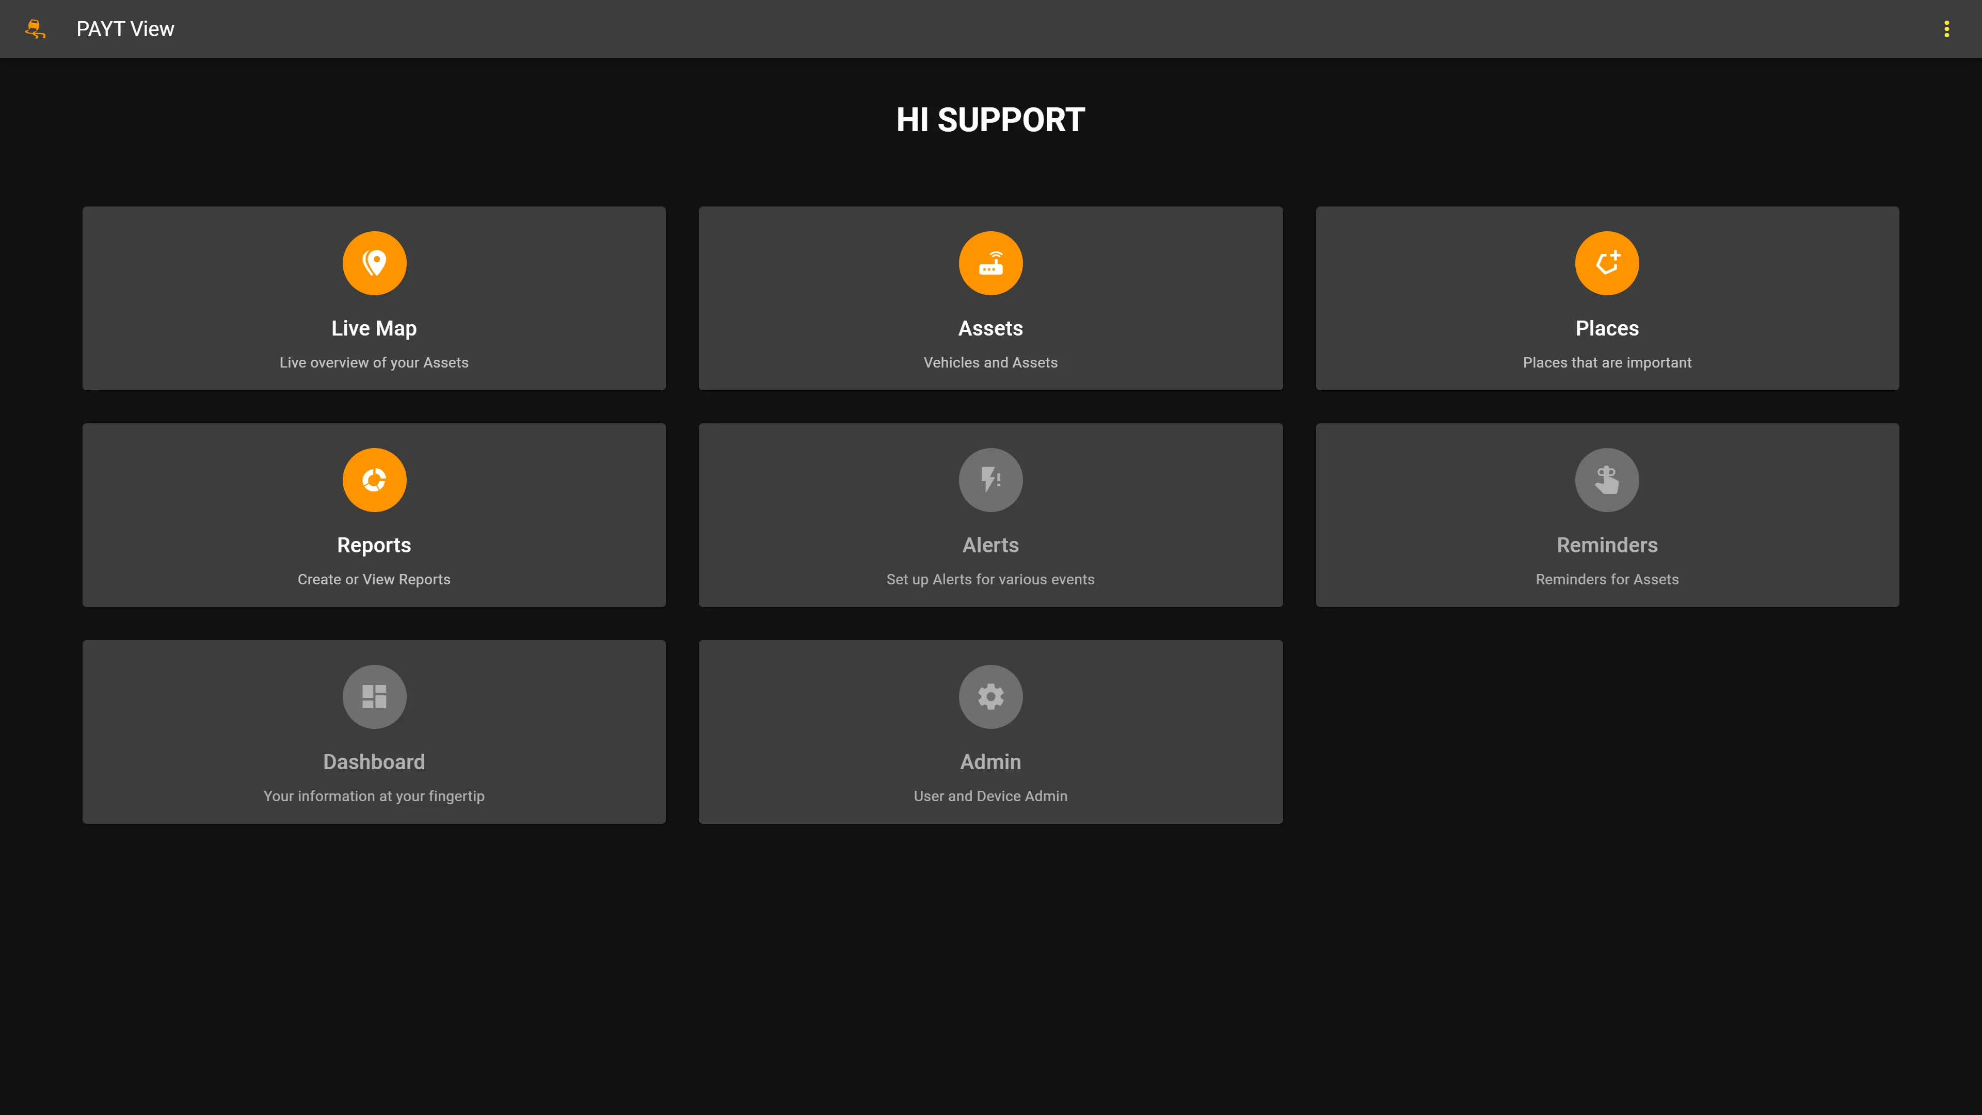Screen dimensions: 1982x1115
Task: Select the Dashboard heading
Action: click(x=374, y=762)
